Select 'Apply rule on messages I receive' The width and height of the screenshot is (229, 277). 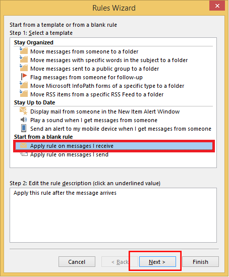coord(114,146)
